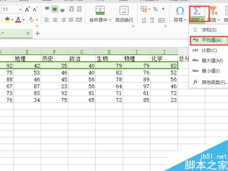The image size is (228, 171).
Task: Decrease font size with the A- icon
Action: [35, 10]
